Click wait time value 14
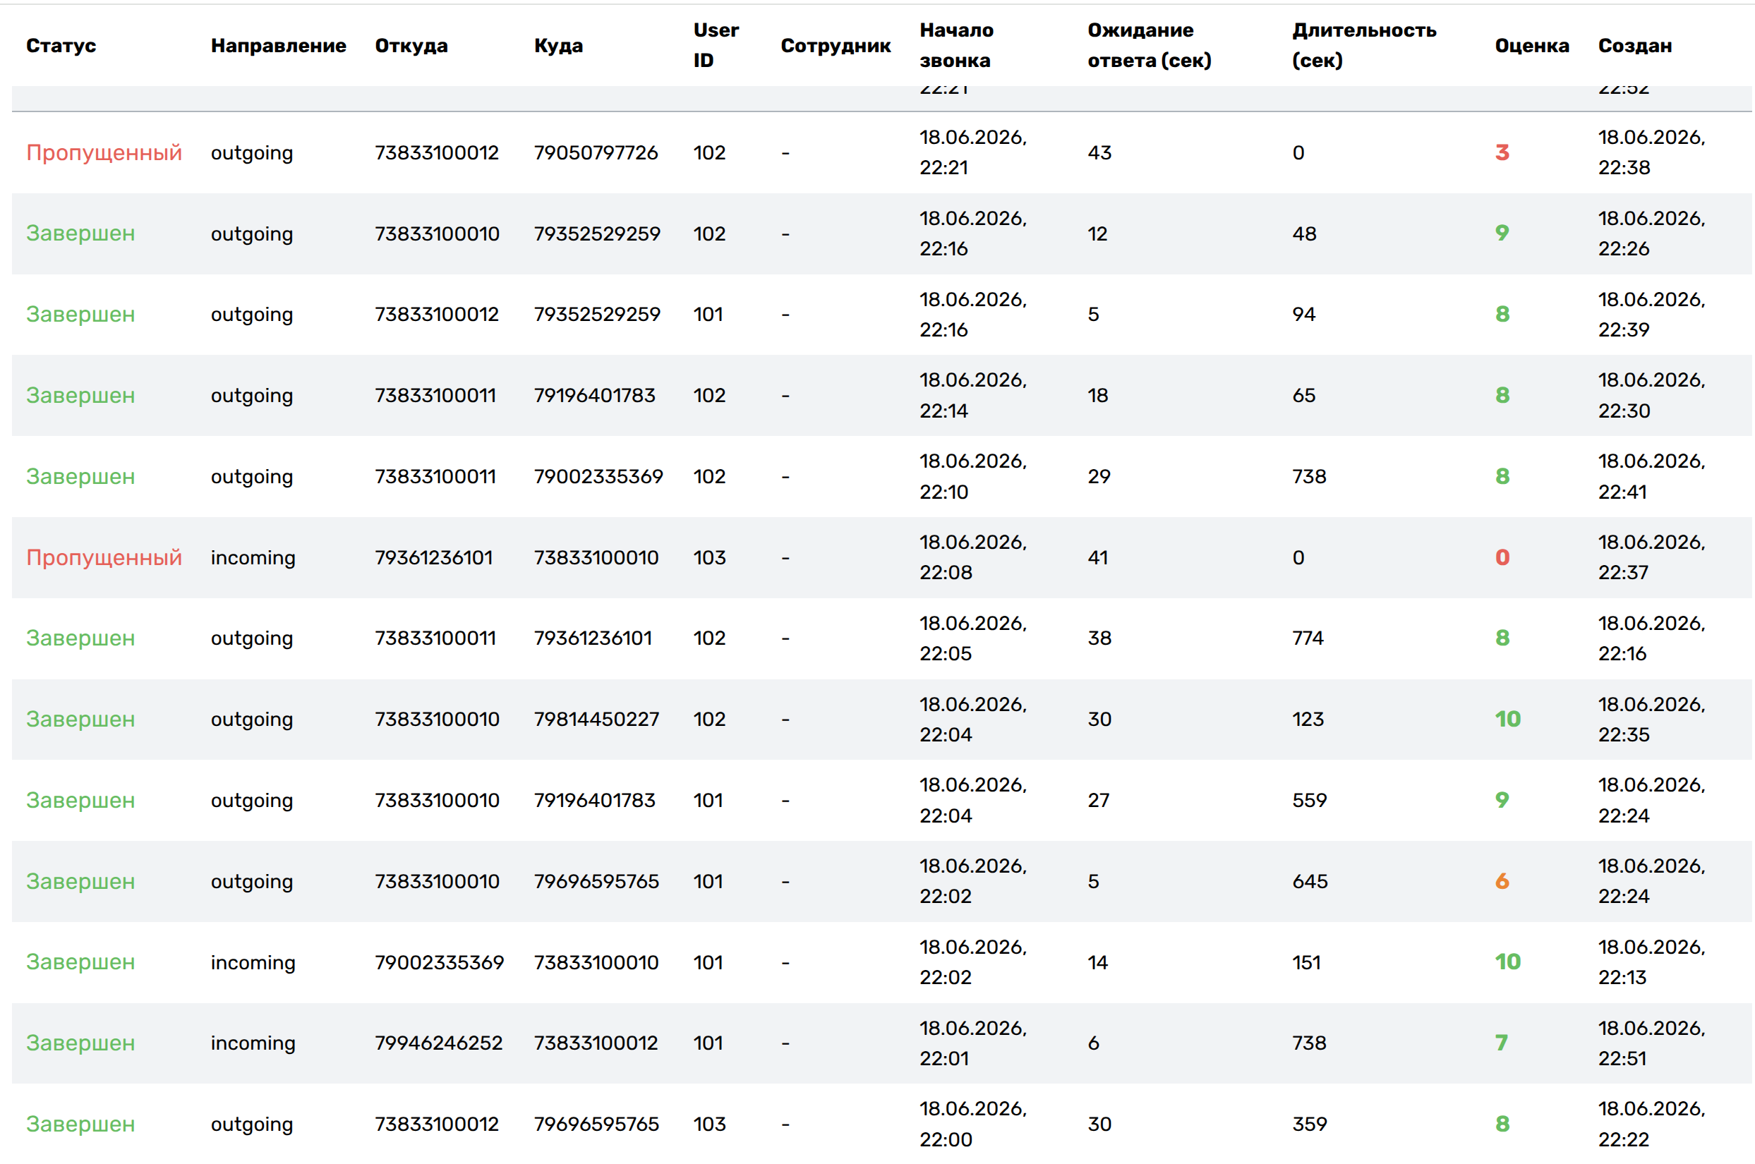Screen dimensions: 1755x1164 [1097, 962]
